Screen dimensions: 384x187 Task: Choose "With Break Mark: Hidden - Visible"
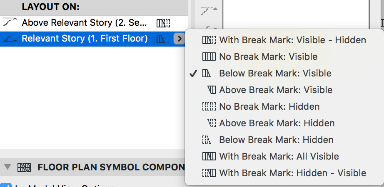(292, 173)
